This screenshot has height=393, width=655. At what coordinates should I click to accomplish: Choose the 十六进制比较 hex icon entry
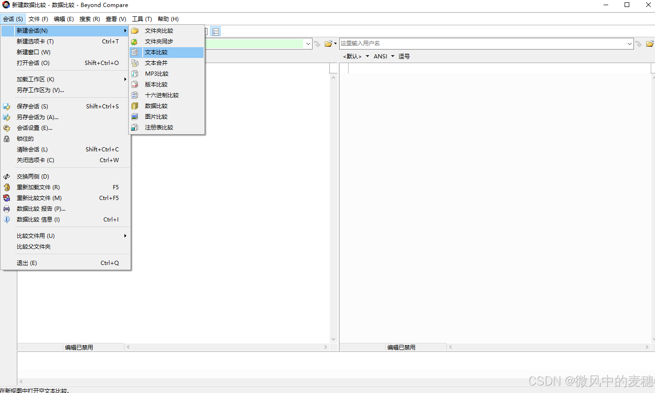point(135,95)
